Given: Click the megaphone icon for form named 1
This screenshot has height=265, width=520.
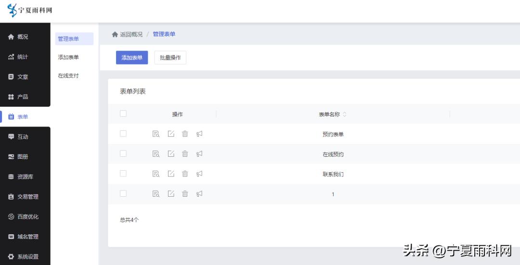Looking at the screenshot, I should tap(199, 194).
